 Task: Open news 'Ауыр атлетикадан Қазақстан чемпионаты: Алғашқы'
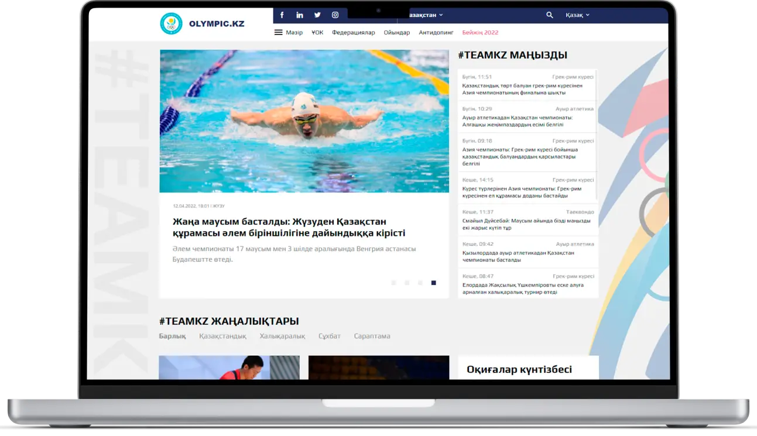(x=518, y=121)
